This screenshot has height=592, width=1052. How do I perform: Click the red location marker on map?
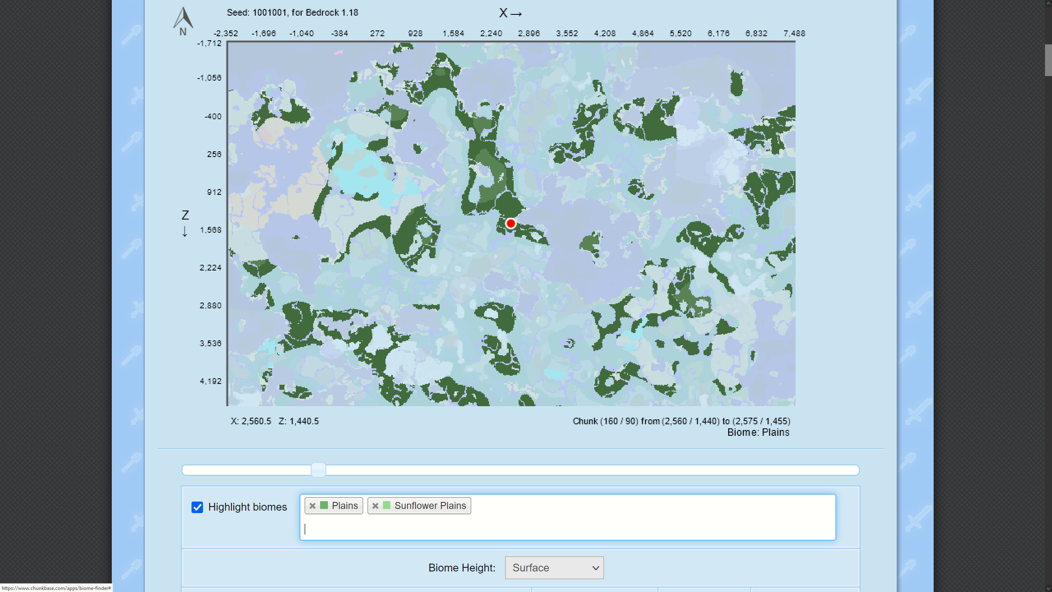pos(511,224)
